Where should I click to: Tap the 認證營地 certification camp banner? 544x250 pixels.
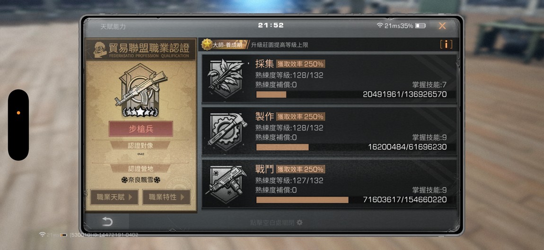coord(140,169)
